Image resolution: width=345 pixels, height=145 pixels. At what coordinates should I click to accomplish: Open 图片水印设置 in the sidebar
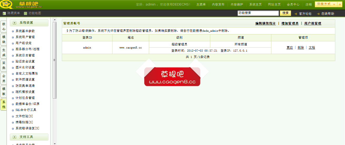pyautogui.click(x=25, y=68)
